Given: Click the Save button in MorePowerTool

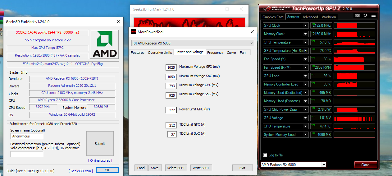Looking at the screenshot, I should (155, 168).
